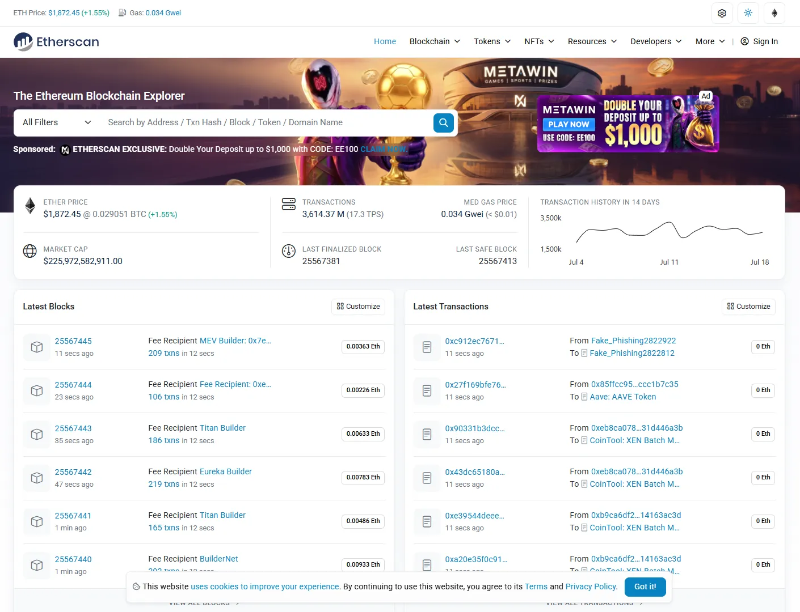Click the Last Finalized Block gauge icon

pos(289,251)
